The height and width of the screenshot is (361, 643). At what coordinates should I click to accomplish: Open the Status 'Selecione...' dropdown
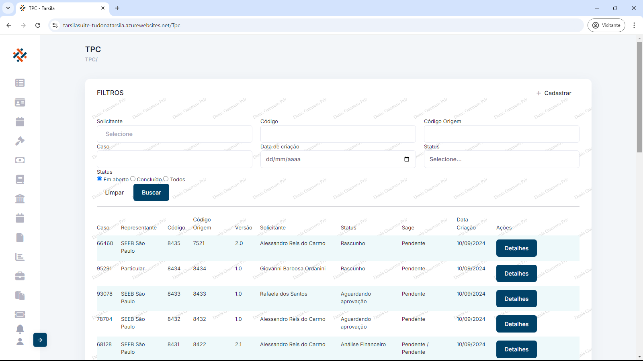point(501,159)
